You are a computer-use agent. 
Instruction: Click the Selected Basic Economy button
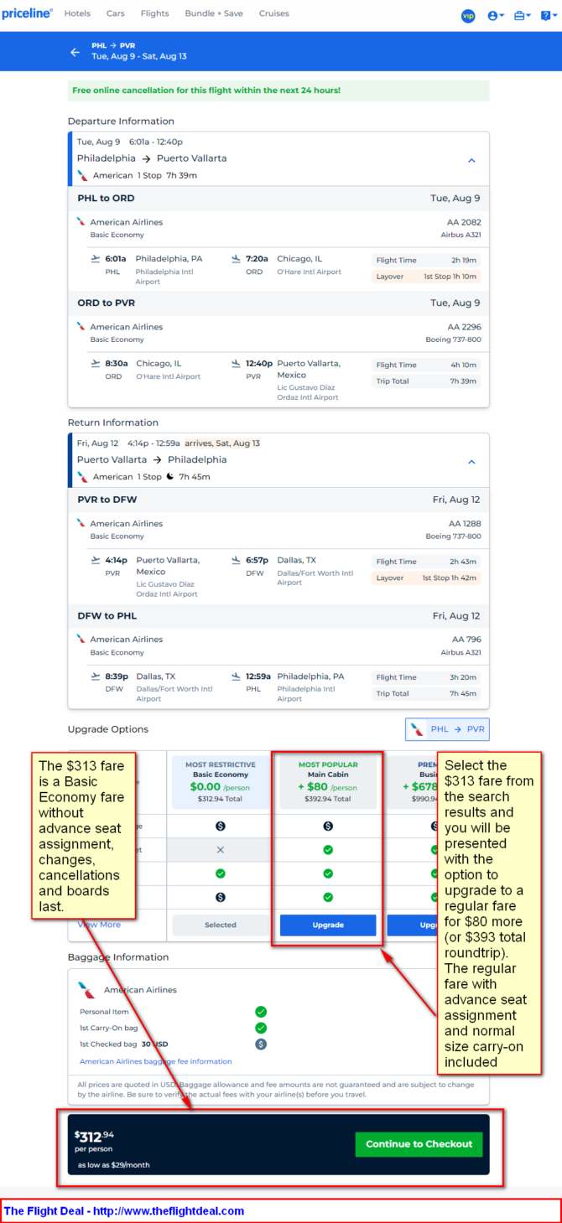221,925
